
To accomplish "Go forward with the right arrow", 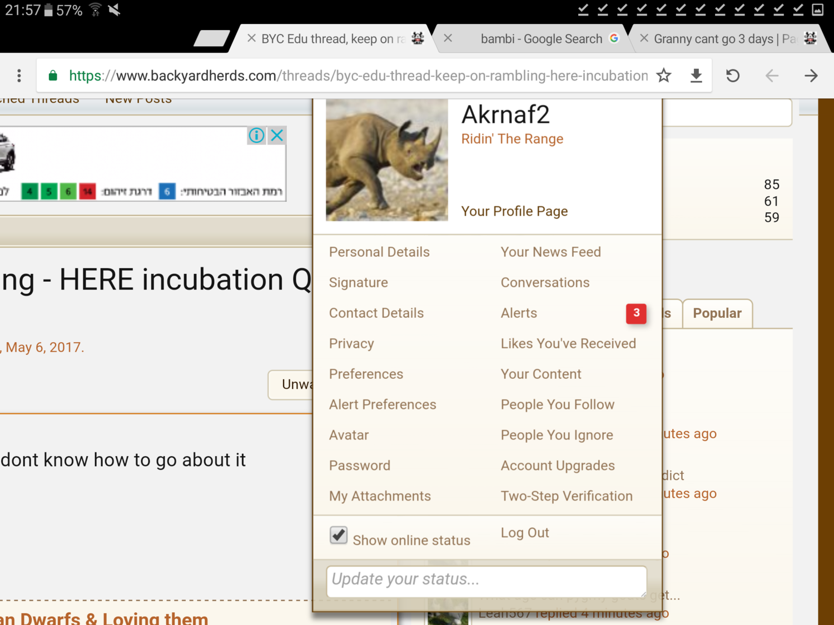I will [811, 76].
